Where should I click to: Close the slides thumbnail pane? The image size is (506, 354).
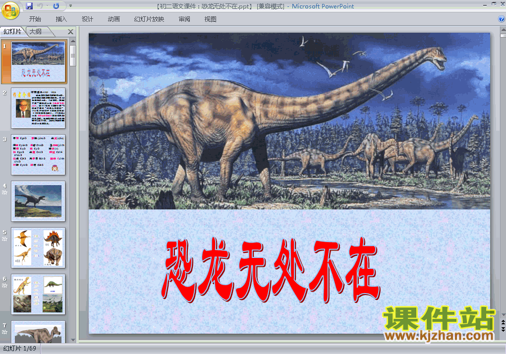click(71, 32)
